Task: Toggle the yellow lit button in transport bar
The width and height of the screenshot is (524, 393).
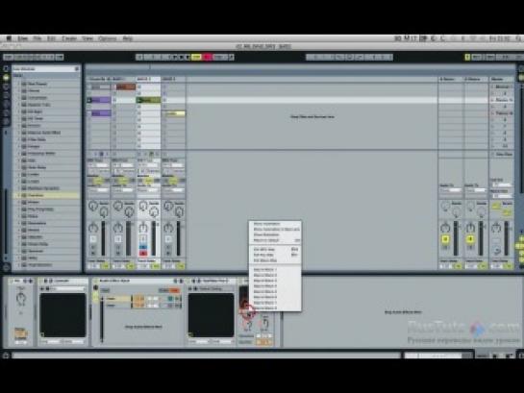Action: pyautogui.click(x=196, y=58)
